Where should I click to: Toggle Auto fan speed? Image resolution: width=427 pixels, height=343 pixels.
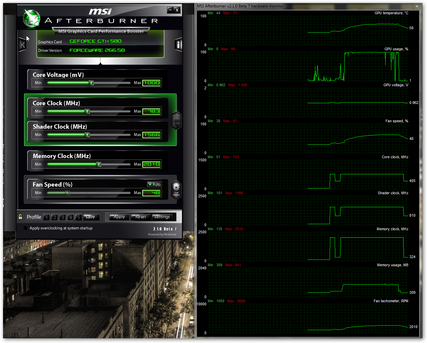click(x=154, y=184)
